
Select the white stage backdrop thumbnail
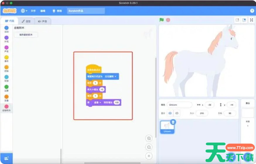(248, 113)
